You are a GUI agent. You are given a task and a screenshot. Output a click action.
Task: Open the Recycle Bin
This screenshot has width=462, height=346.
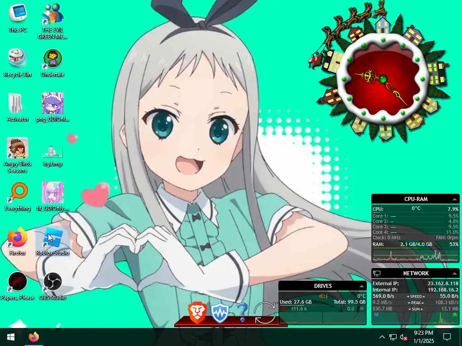[18, 63]
